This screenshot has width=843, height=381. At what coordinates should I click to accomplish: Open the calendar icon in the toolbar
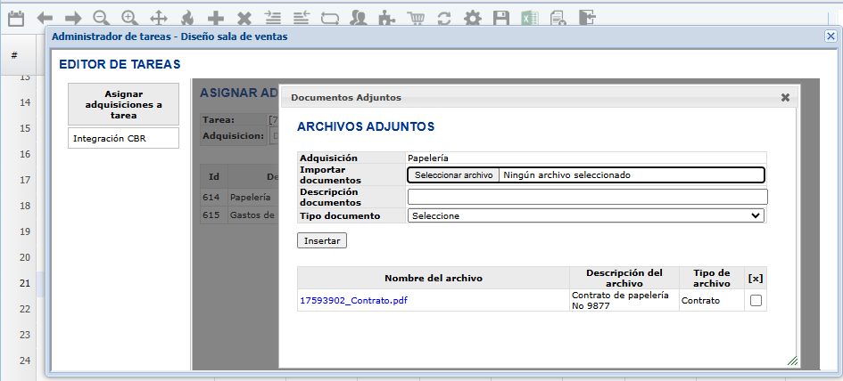[16, 19]
